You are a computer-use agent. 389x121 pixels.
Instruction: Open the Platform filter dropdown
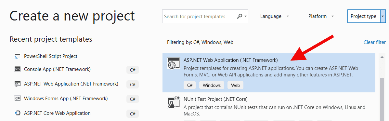(x=321, y=16)
